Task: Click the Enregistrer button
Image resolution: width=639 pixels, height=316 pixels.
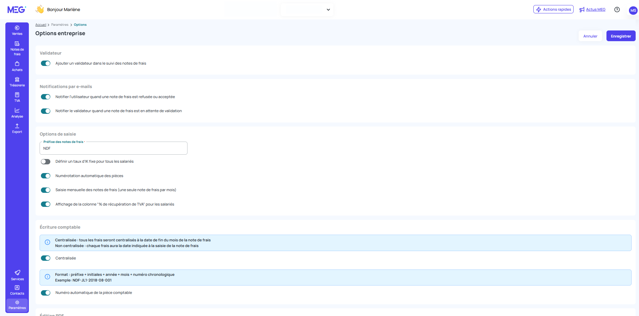Action: click(x=621, y=36)
